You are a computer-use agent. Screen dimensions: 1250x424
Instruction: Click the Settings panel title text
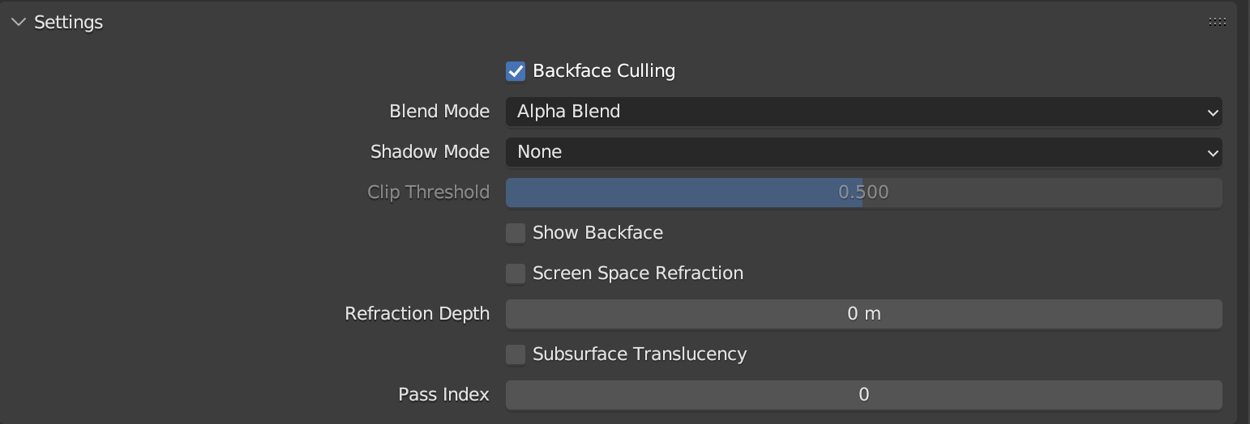[68, 23]
